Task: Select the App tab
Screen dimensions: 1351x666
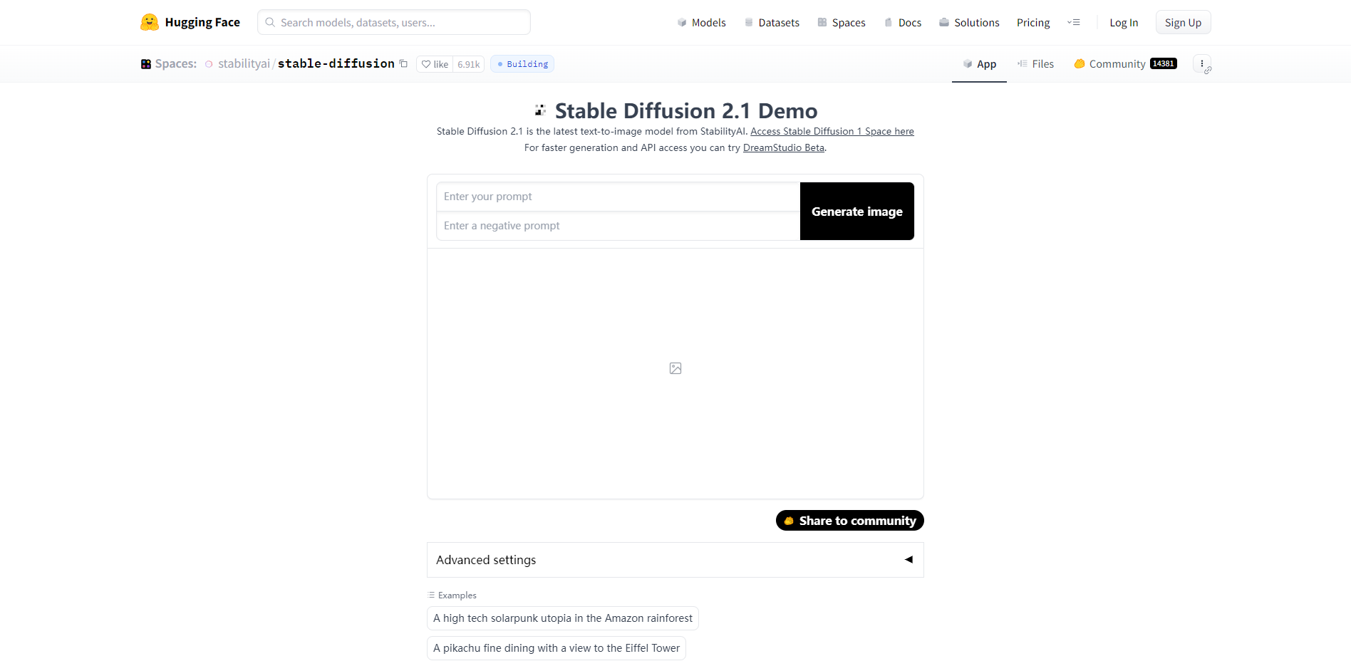Action: [x=979, y=64]
